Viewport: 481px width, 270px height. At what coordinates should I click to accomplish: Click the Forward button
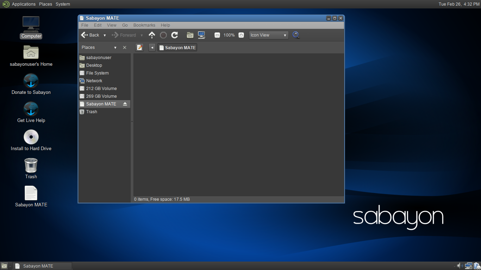124,35
